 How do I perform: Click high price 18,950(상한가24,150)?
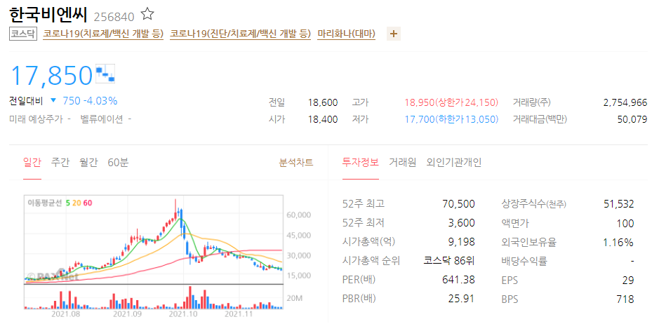(451, 102)
